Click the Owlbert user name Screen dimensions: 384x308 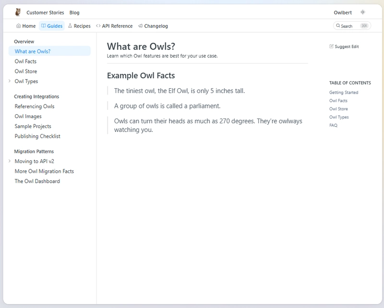click(x=343, y=12)
